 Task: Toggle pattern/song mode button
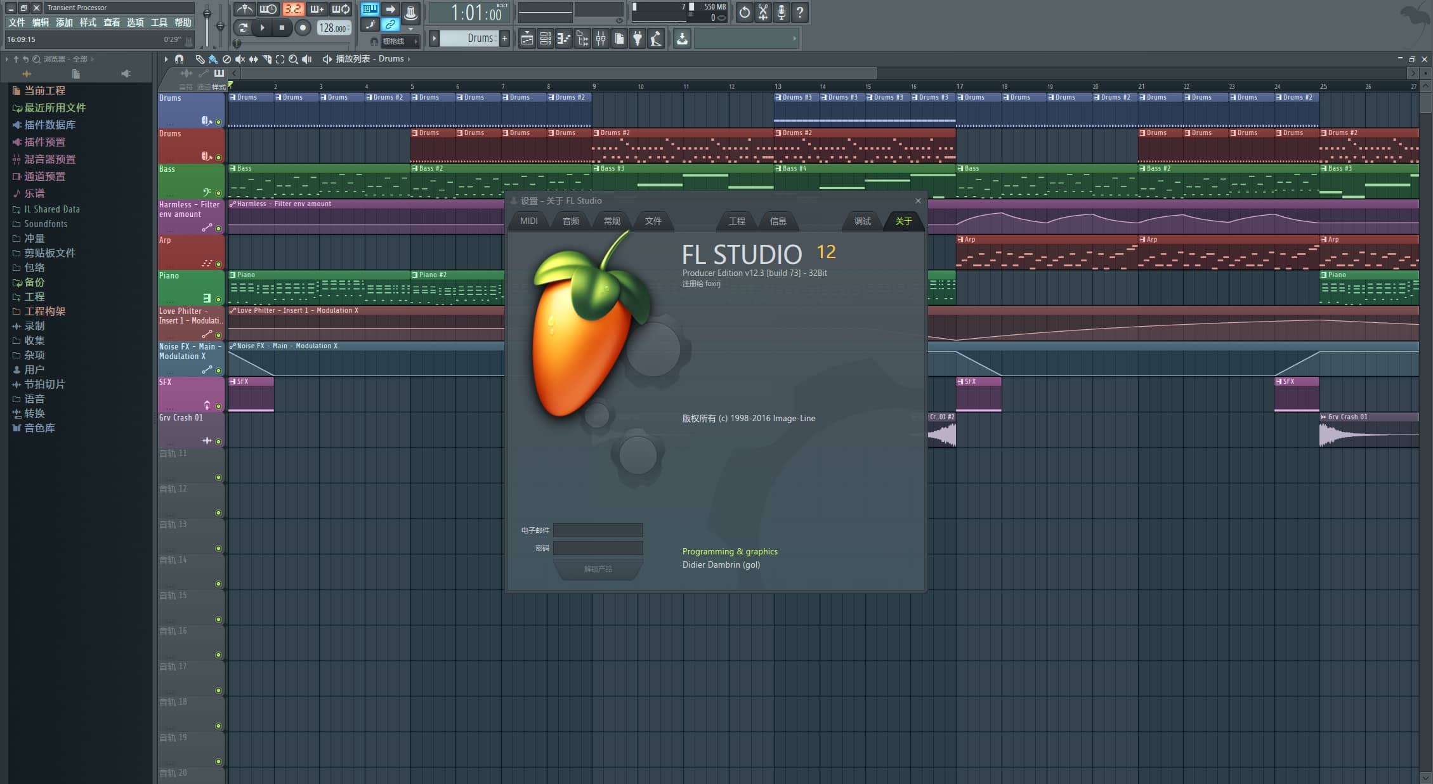(242, 28)
